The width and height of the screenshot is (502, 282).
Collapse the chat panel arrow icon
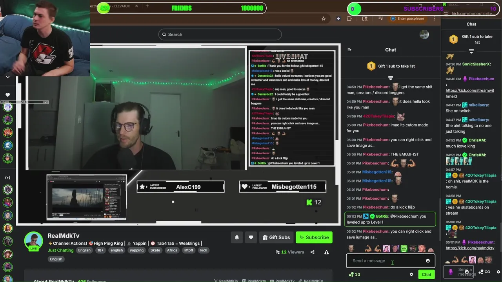click(349, 50)
